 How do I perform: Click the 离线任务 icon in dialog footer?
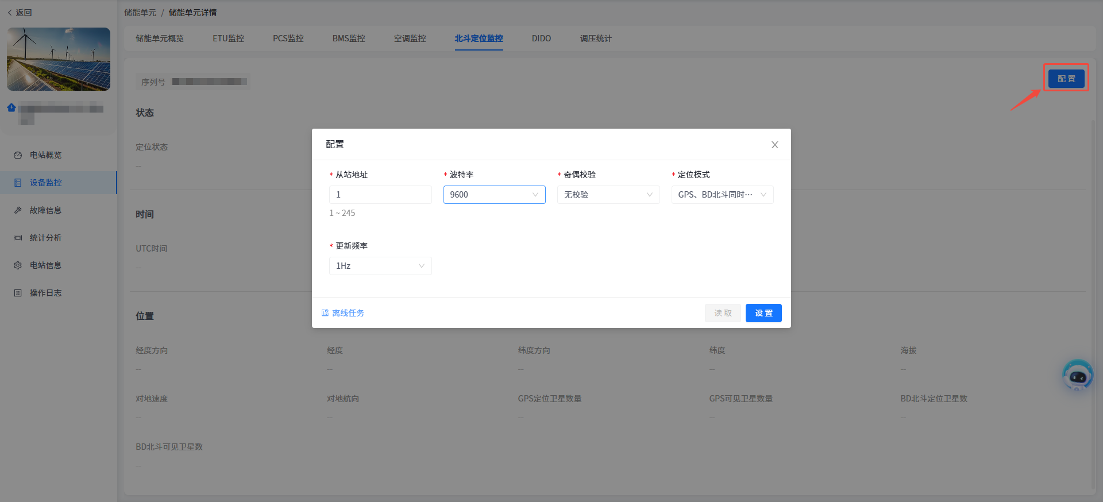[x=325, y=313]
